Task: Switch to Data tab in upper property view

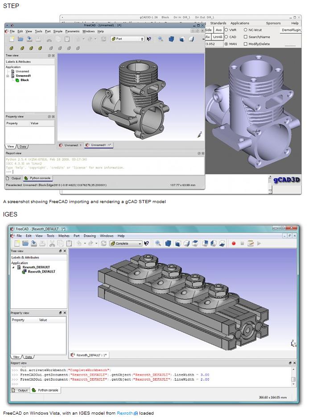Action: tap(23, 147)
